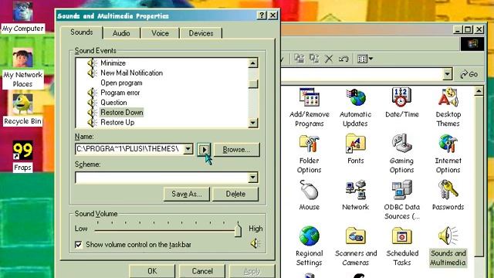The height and width of the screenshot is (278, 494).
Task: Select the Open program sound event
Action: click(121, 83)
